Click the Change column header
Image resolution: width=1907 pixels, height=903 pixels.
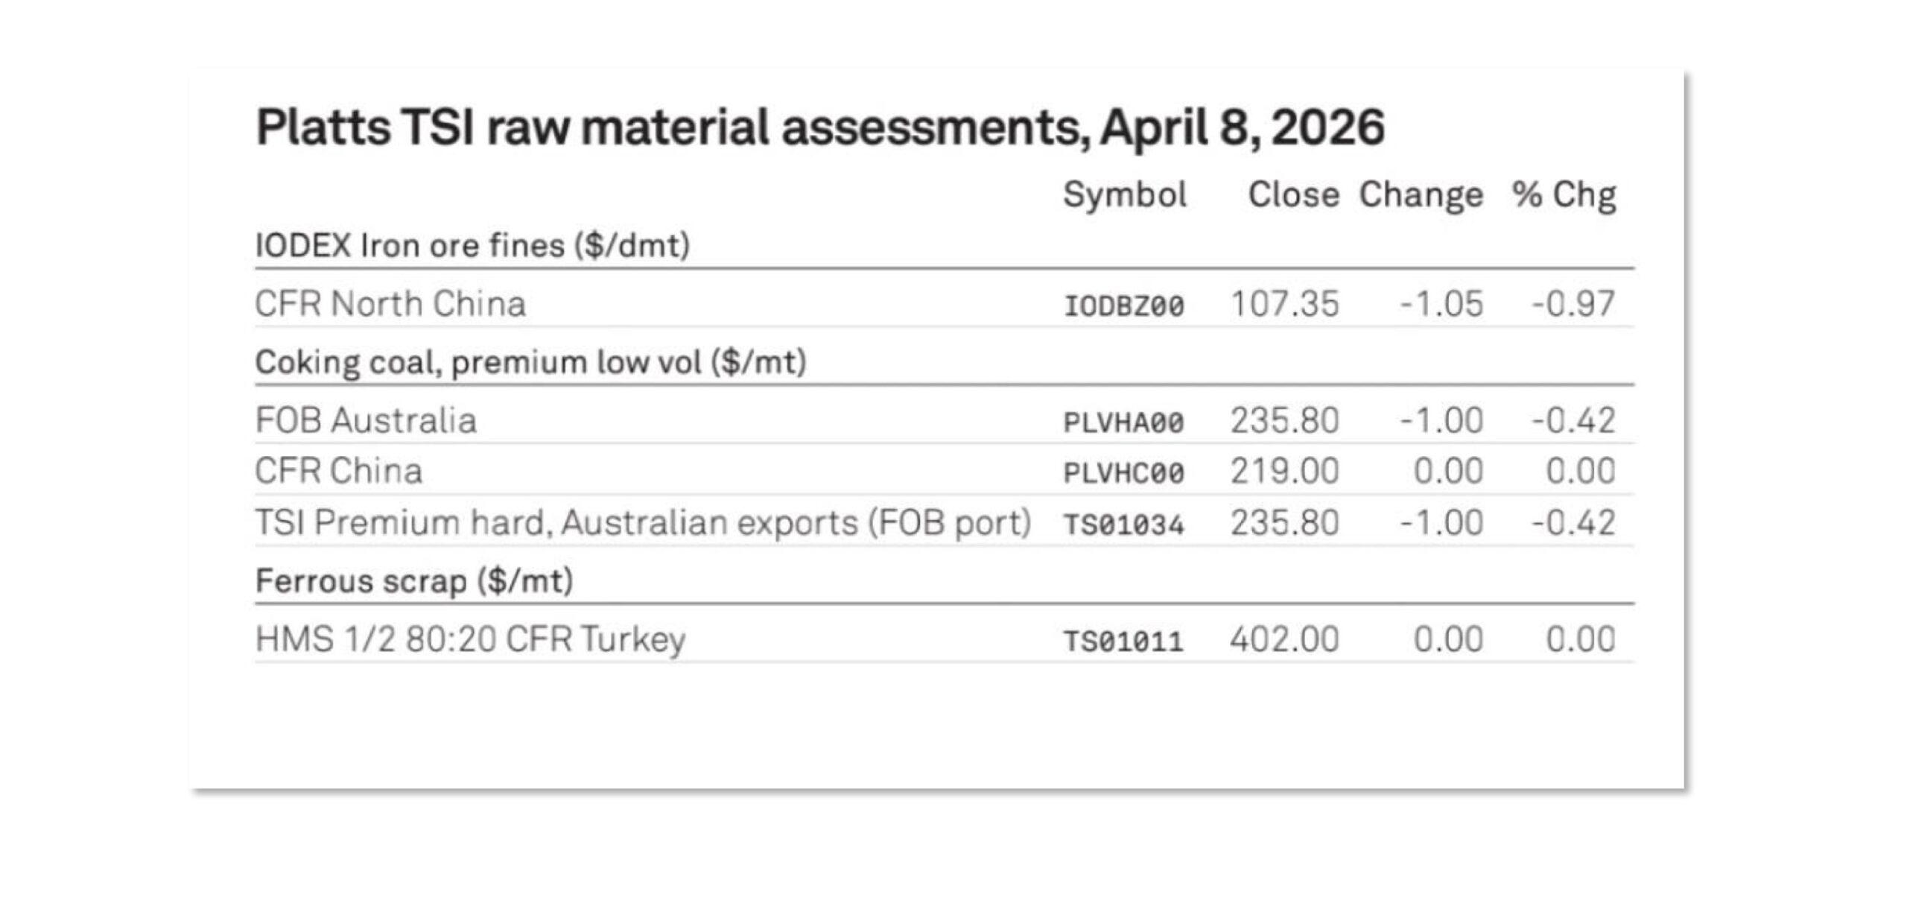1421,195
